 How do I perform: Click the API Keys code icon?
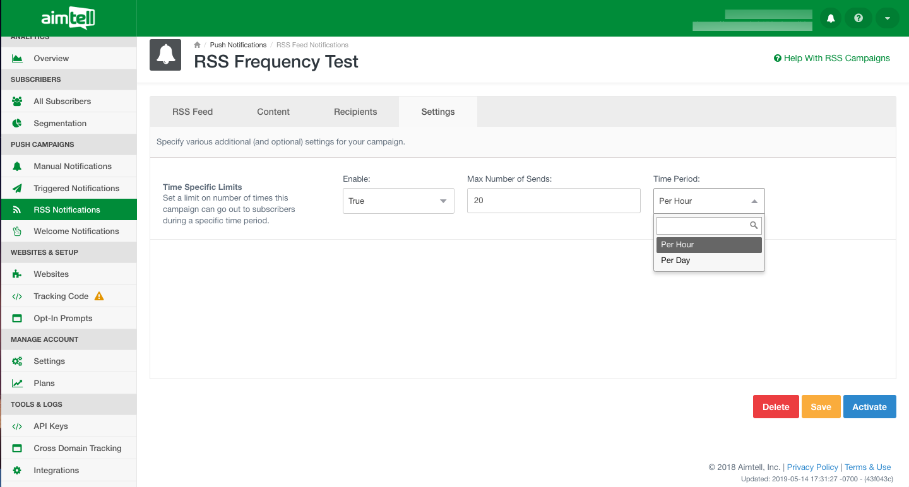coord(17,426)
